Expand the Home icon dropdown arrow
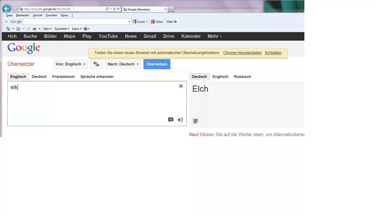Viewport: 376px width, 215px height. pos(13,29)
